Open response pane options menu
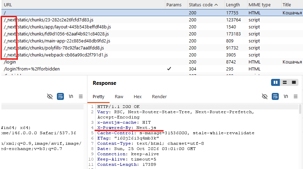 point(296,96)
